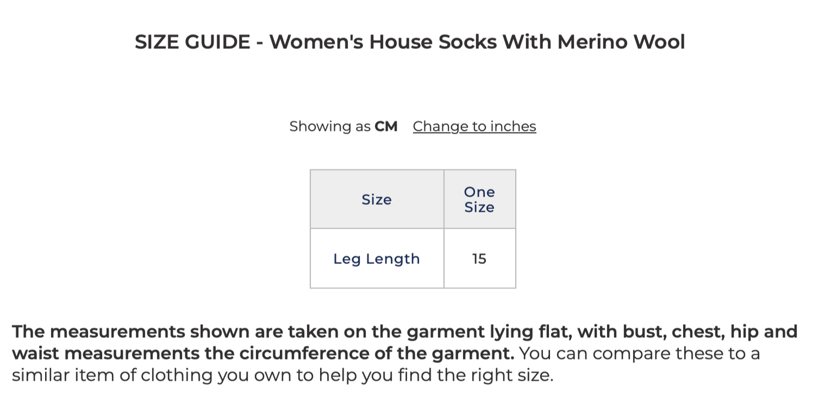Click the measurement value 15
This screenshot has width=825, height=403.
(479, 258)
